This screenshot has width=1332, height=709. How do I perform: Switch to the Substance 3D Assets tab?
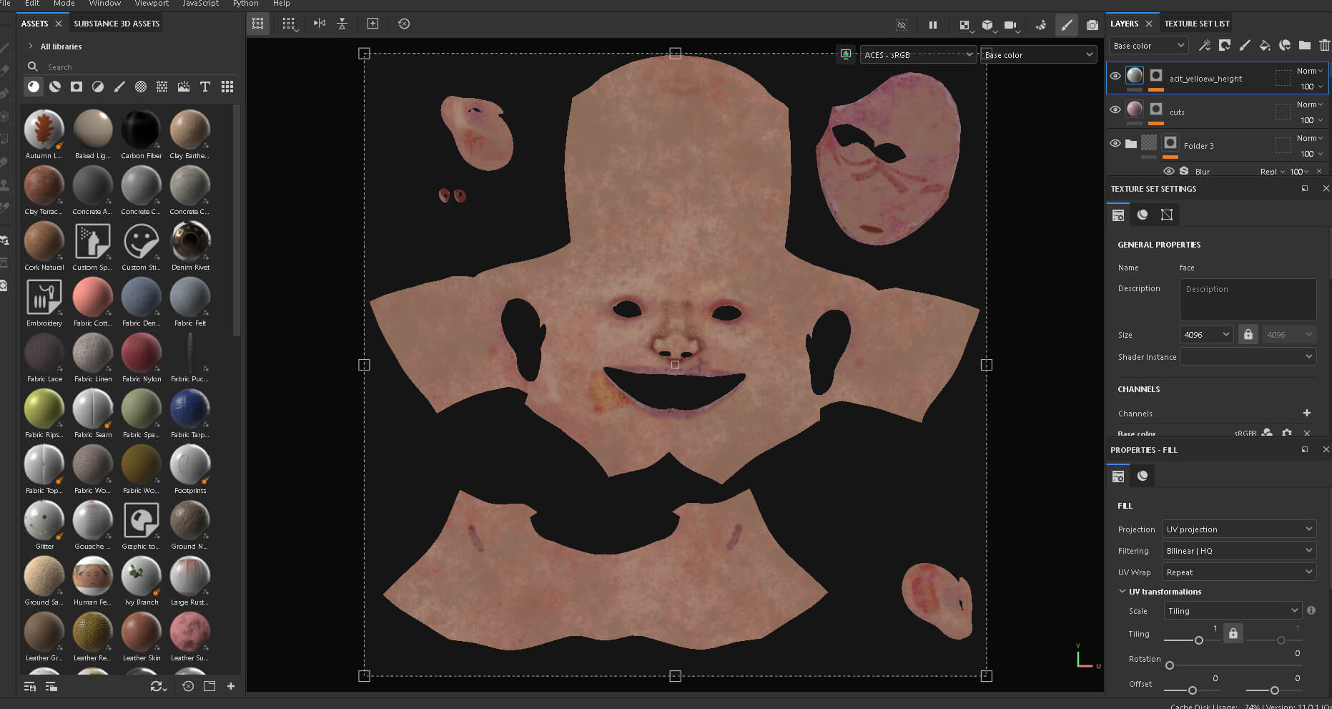[x=117, y=24]
